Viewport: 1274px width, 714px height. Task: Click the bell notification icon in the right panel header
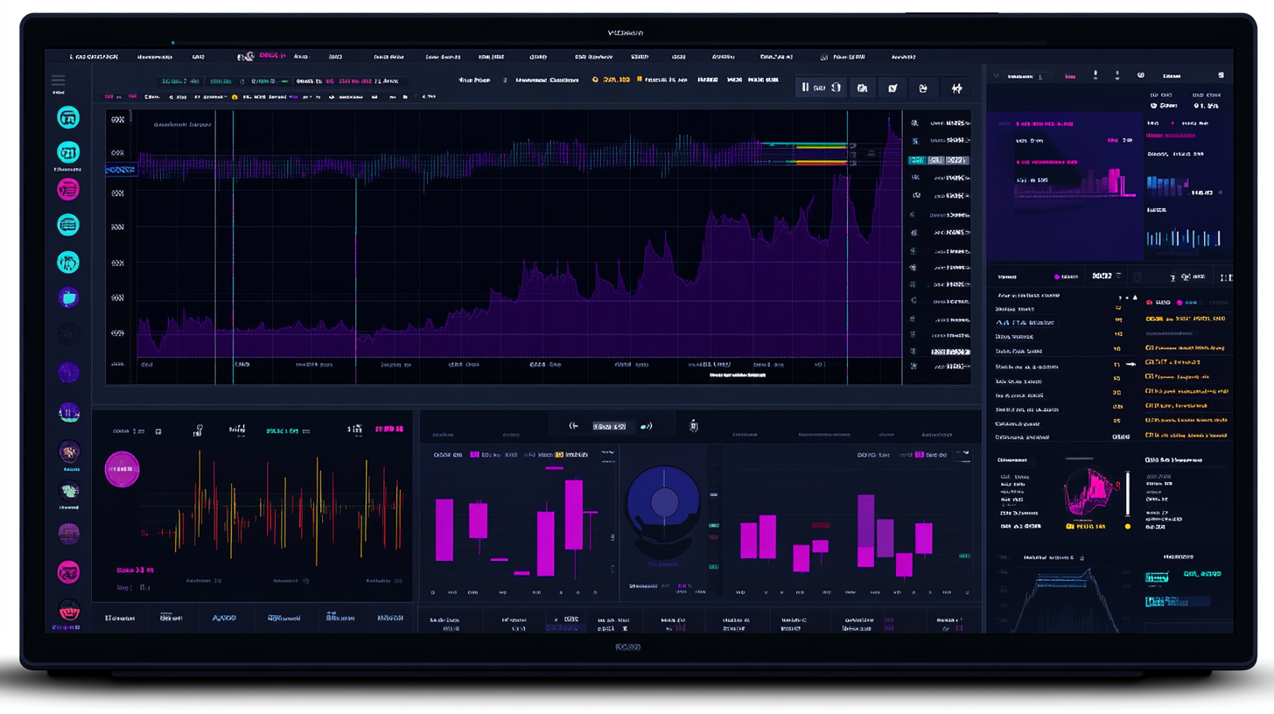point(1096,75)
